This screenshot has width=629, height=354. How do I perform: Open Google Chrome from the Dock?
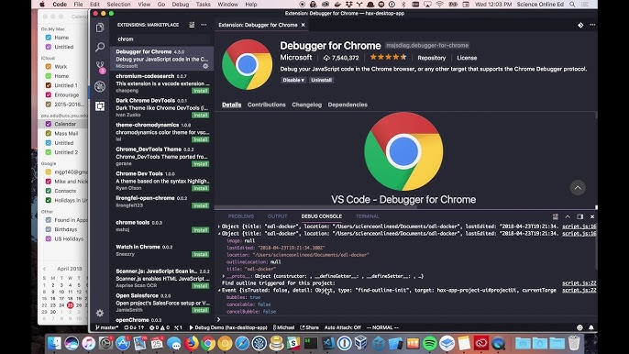pos(208,344)
